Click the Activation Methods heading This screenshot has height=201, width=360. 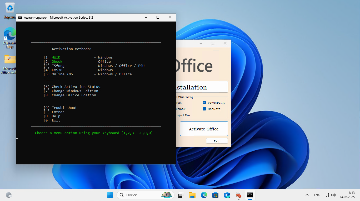point(72,49)
